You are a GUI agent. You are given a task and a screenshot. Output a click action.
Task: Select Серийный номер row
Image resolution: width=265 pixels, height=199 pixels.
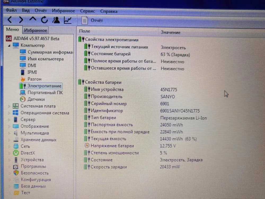click(x=126, y=103)
